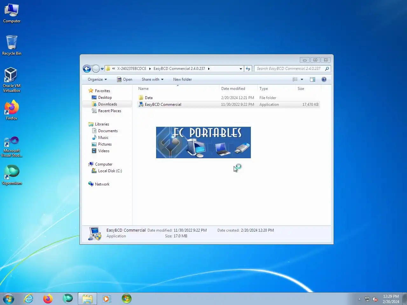Click the address bar refresh button
The height and width of the screenshot is (305, 407).
pos(248,69)
